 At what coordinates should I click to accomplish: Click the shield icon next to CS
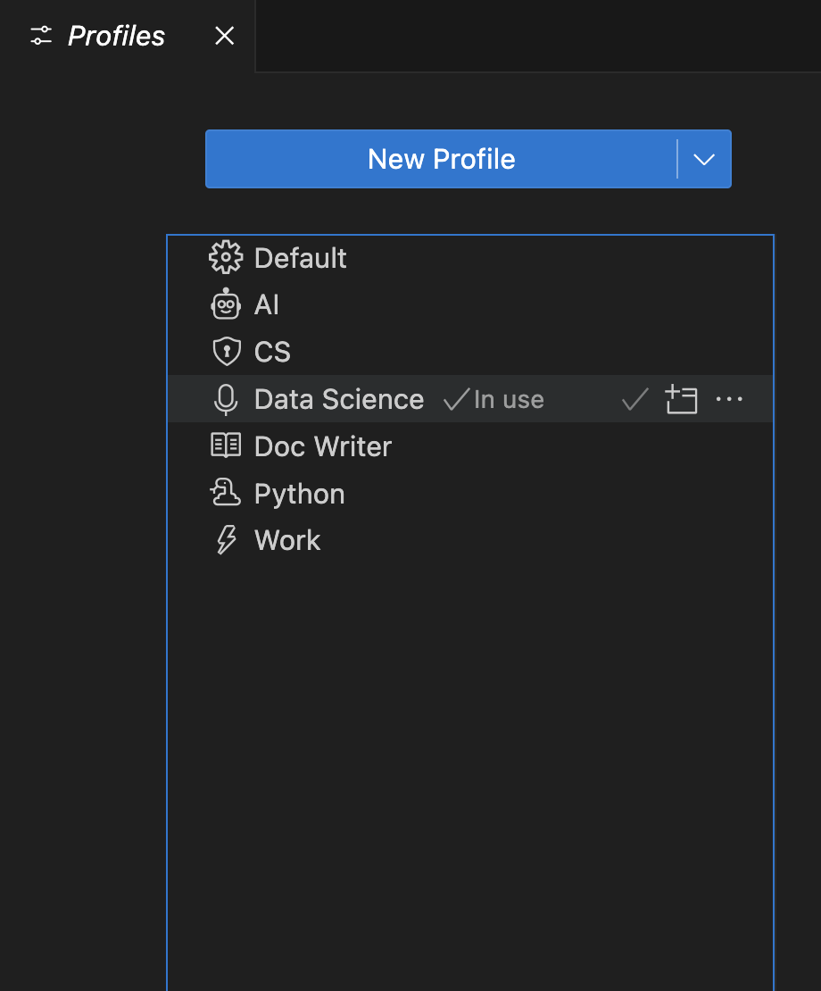coord(226,351)
